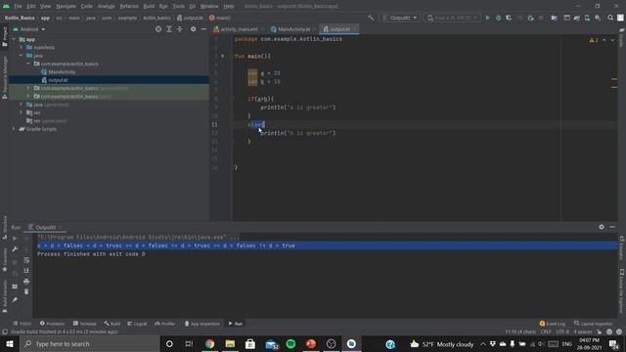Click main() breadcrumb in navigation bar
This screenshot has height=352, width=626.
219,18
